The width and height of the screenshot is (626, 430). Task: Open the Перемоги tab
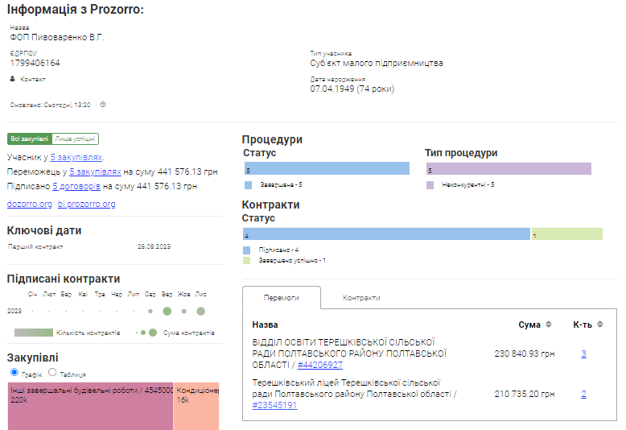tap(281, 297)
